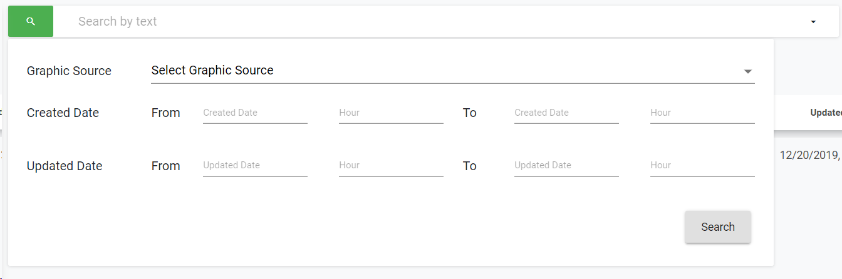Click Created Date From date field
This screenshot has height=279, width=842.
(x=255, y=113)
